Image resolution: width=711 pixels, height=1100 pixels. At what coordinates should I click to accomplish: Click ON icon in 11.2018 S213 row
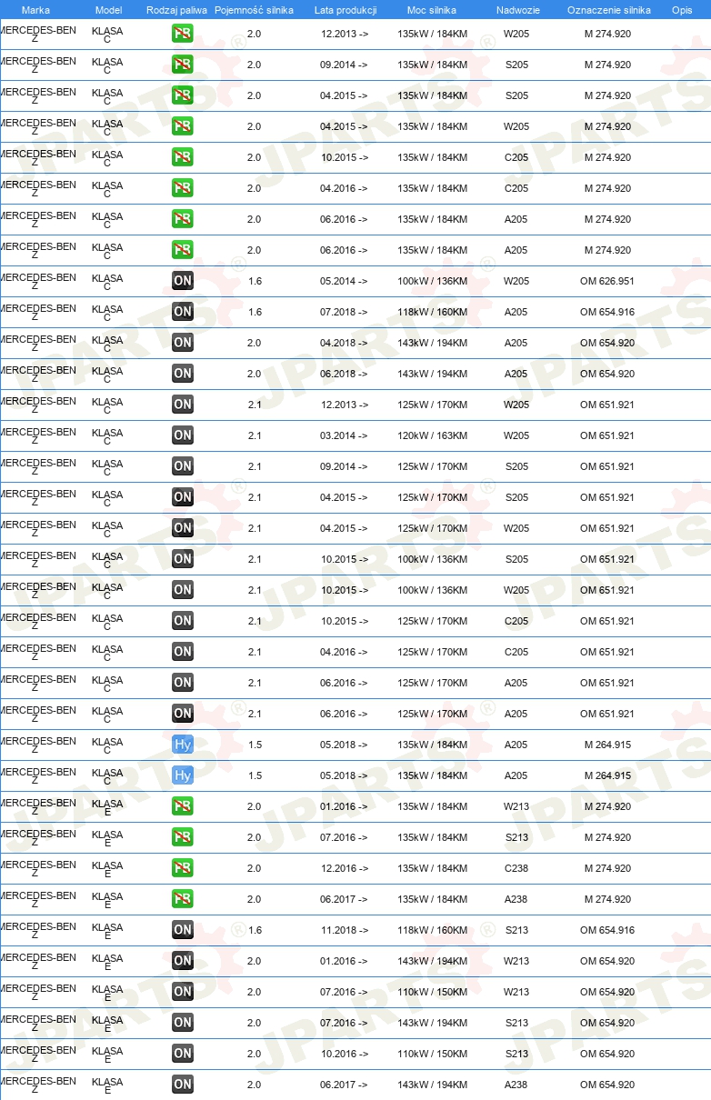pyautogui.click(x=183, y=931)
